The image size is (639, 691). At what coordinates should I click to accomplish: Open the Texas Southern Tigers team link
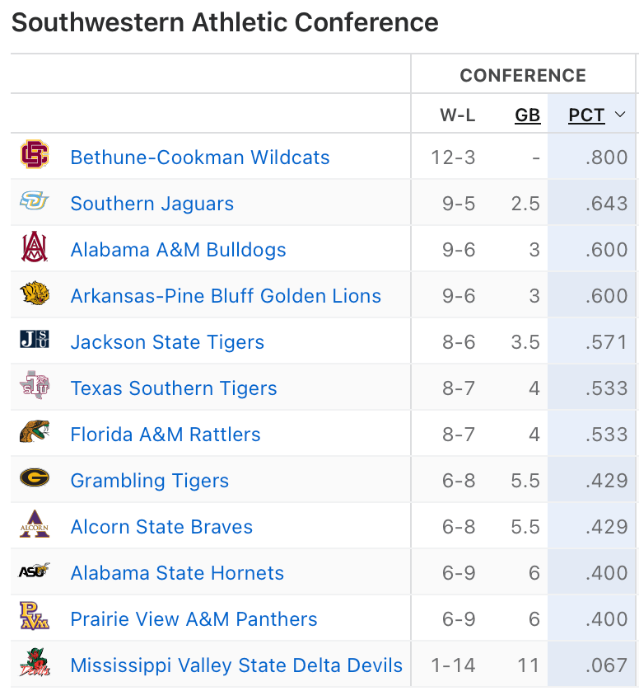coord(174,388)
